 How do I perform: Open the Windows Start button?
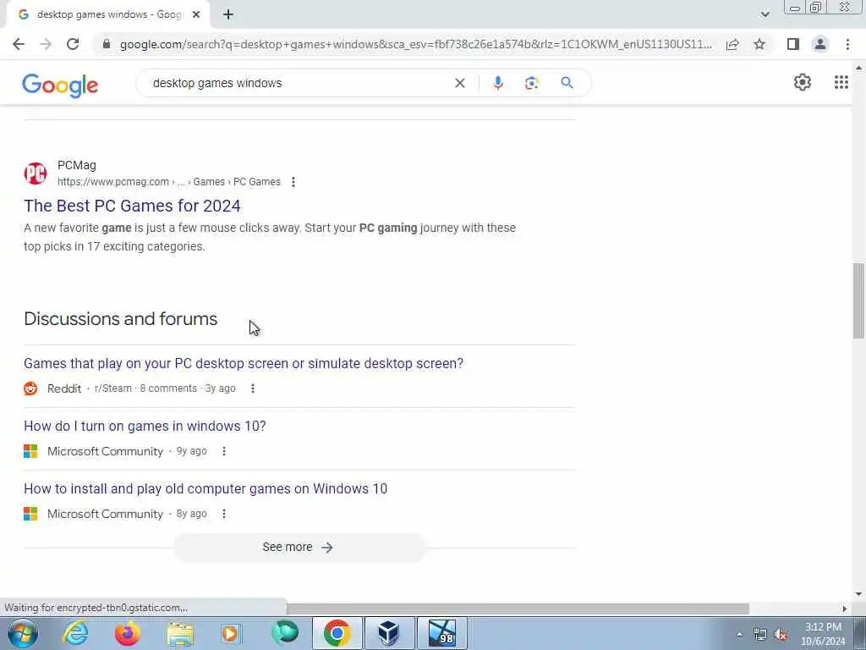coord(23,633)
